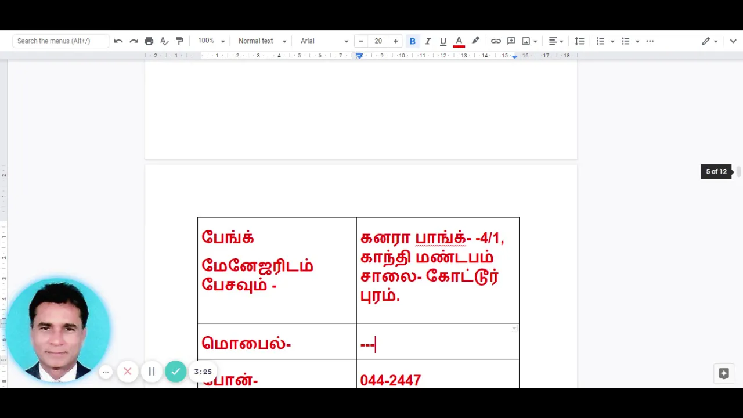This screenshot has width=743, height=418.
Task: Click the Canara Bank address cell
Action: pyautogui.click(x=438, y=270)
